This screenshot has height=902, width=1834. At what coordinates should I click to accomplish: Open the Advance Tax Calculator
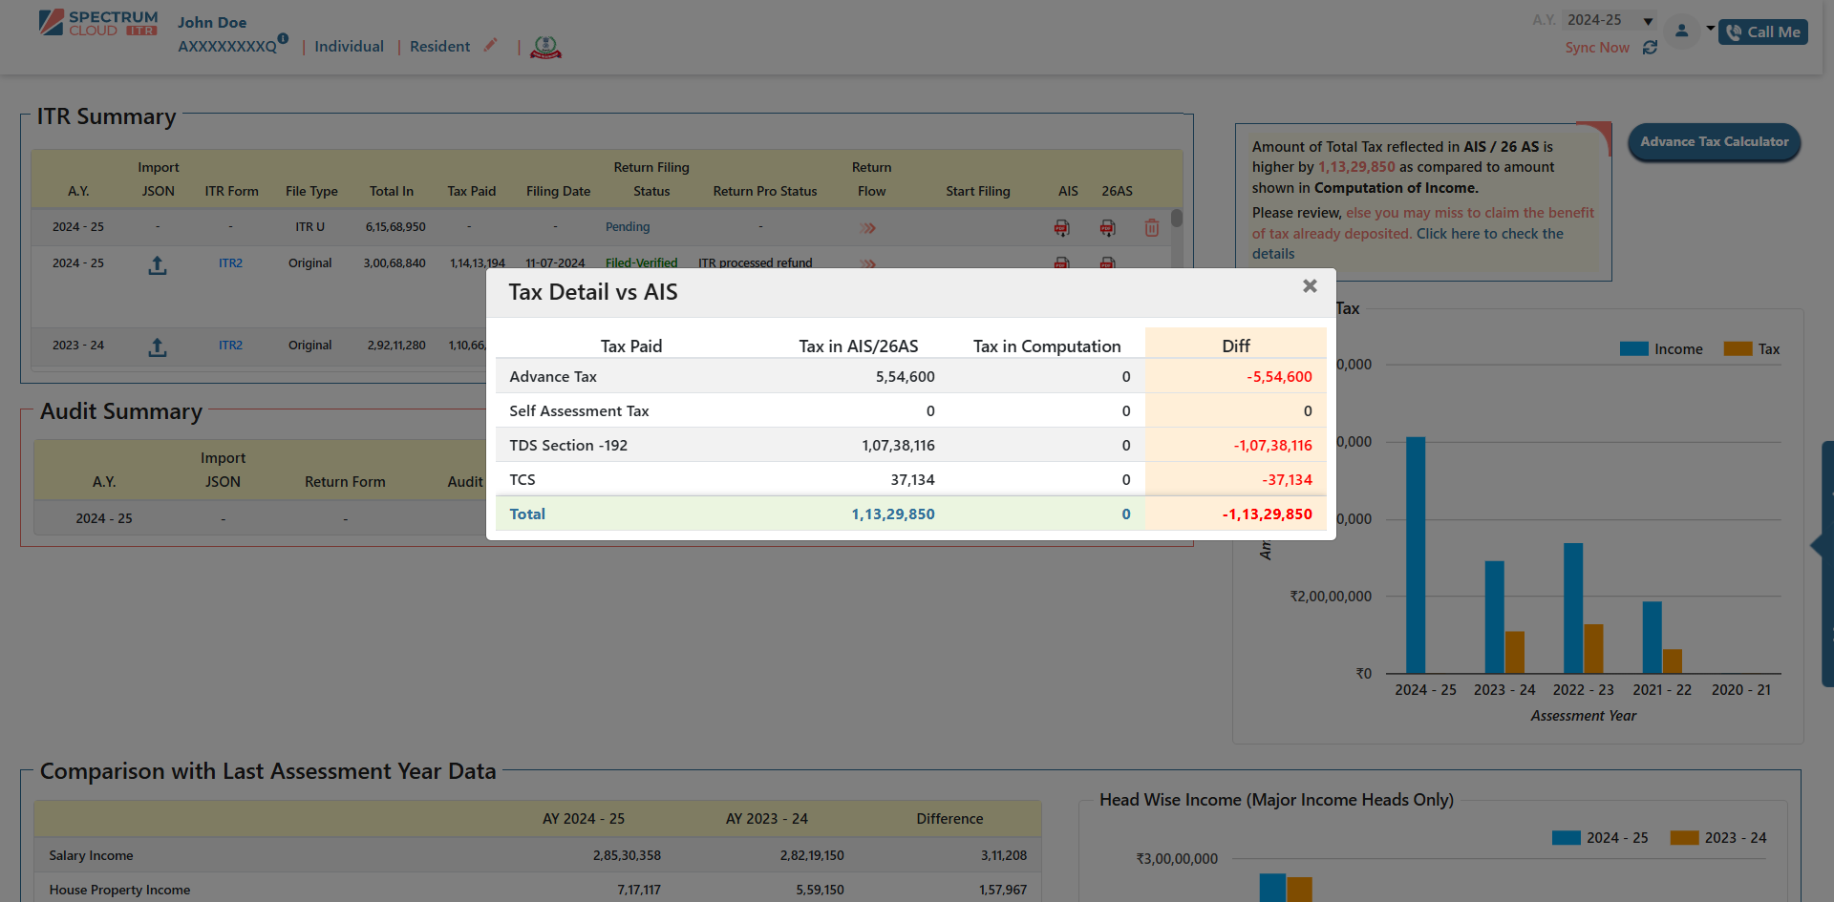[1714, 142]
